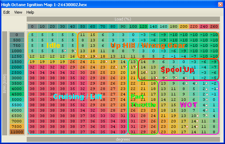This screenshot has width=225, height=144.
Task: Select the cell at 11000 RPM, 0 load
Action: pyautogui.click(x=32, y=132)
